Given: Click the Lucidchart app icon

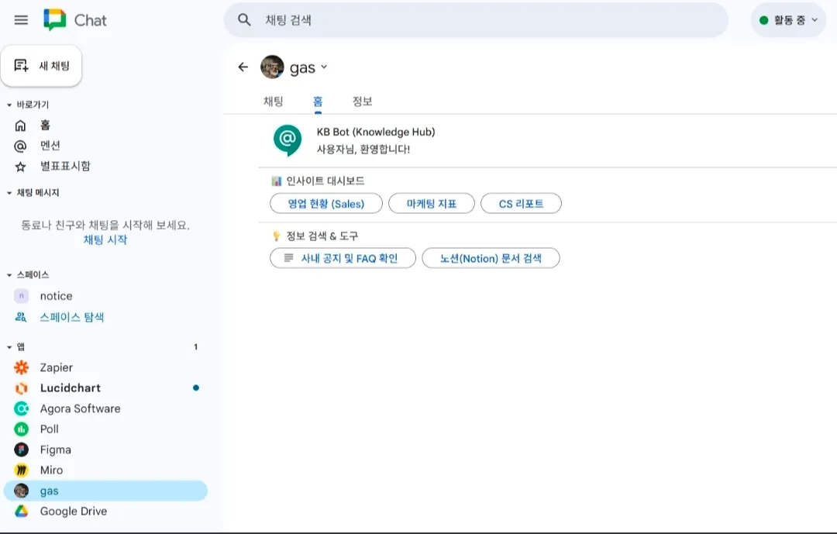Looking at the screenshot, I should [x=22, y=388].
